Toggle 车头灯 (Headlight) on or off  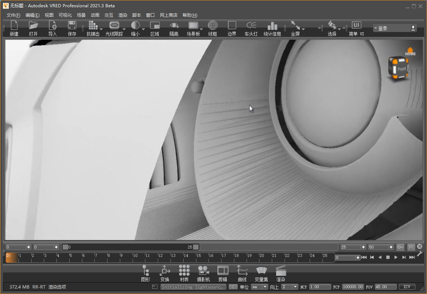(x=251, y=25)
